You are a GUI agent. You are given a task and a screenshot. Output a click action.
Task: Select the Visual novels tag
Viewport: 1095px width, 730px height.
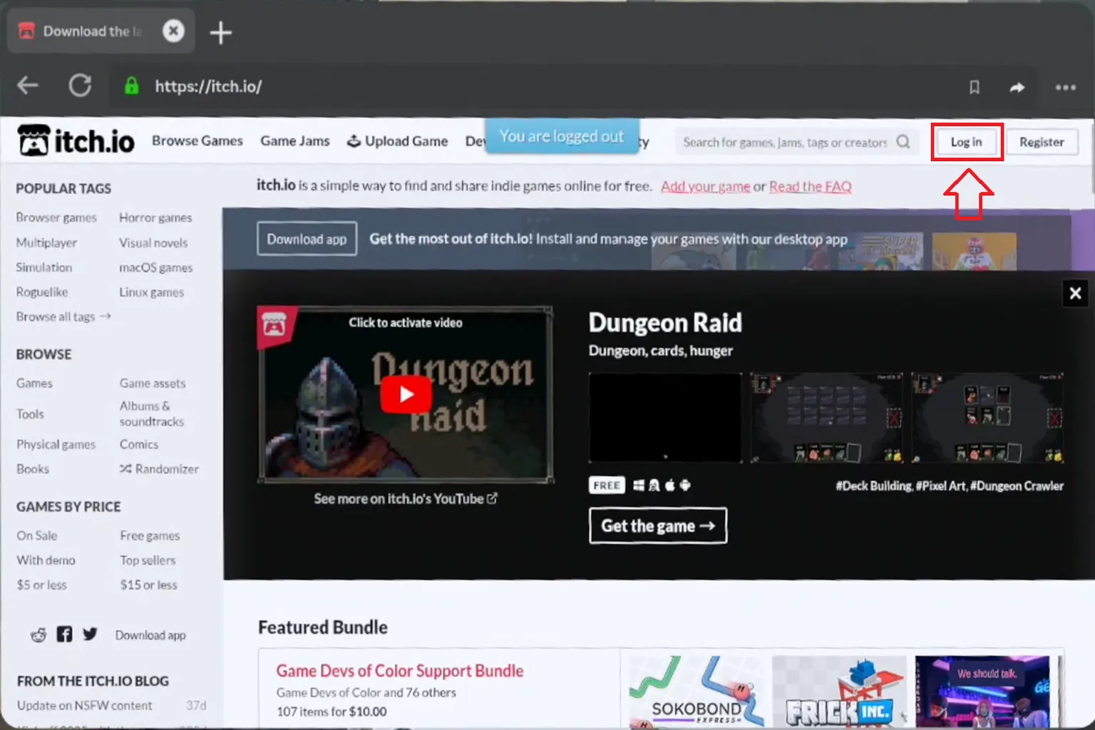tap(153, 242)
